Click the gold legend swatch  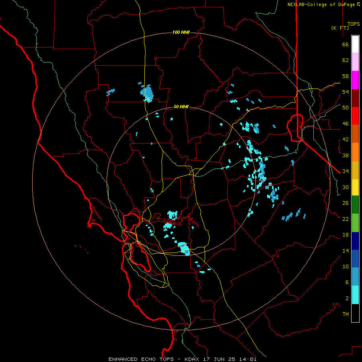click(x=355, y=170)
